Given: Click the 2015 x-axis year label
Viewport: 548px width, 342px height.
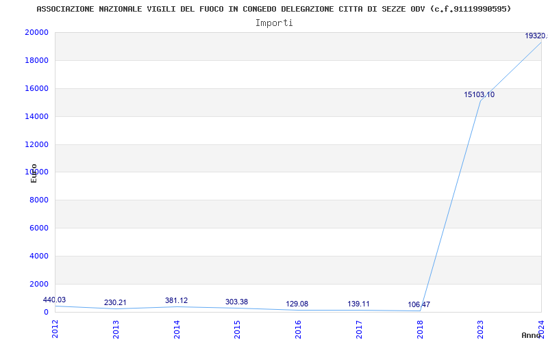Looking at the screenshot, I should coord(237,330).
